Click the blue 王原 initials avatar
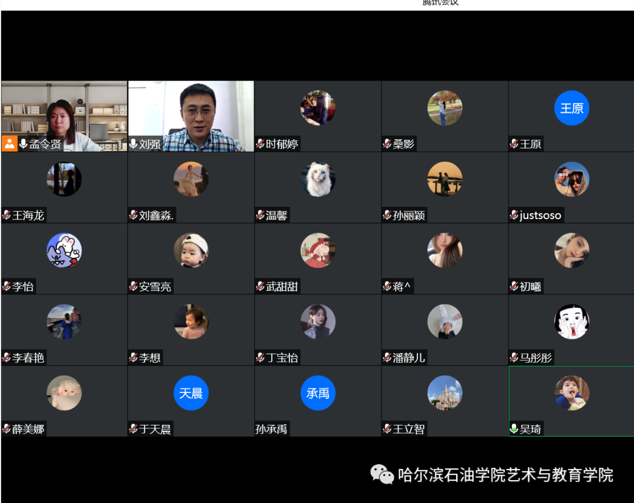Screen dimensions: 634x503 [571, 109]
